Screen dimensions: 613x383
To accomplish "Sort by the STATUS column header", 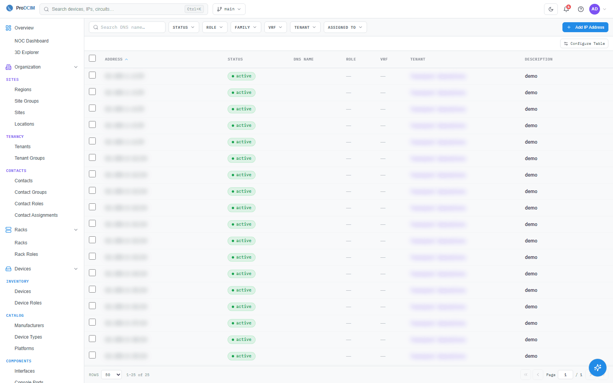I will pos(235,59).
